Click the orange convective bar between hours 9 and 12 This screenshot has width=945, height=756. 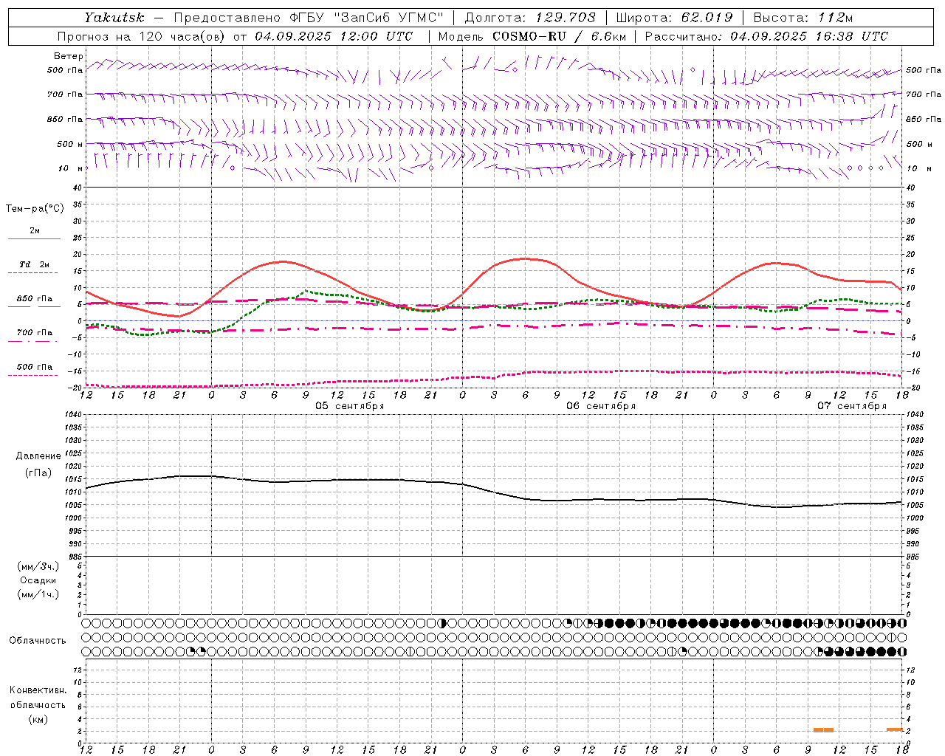823,729
